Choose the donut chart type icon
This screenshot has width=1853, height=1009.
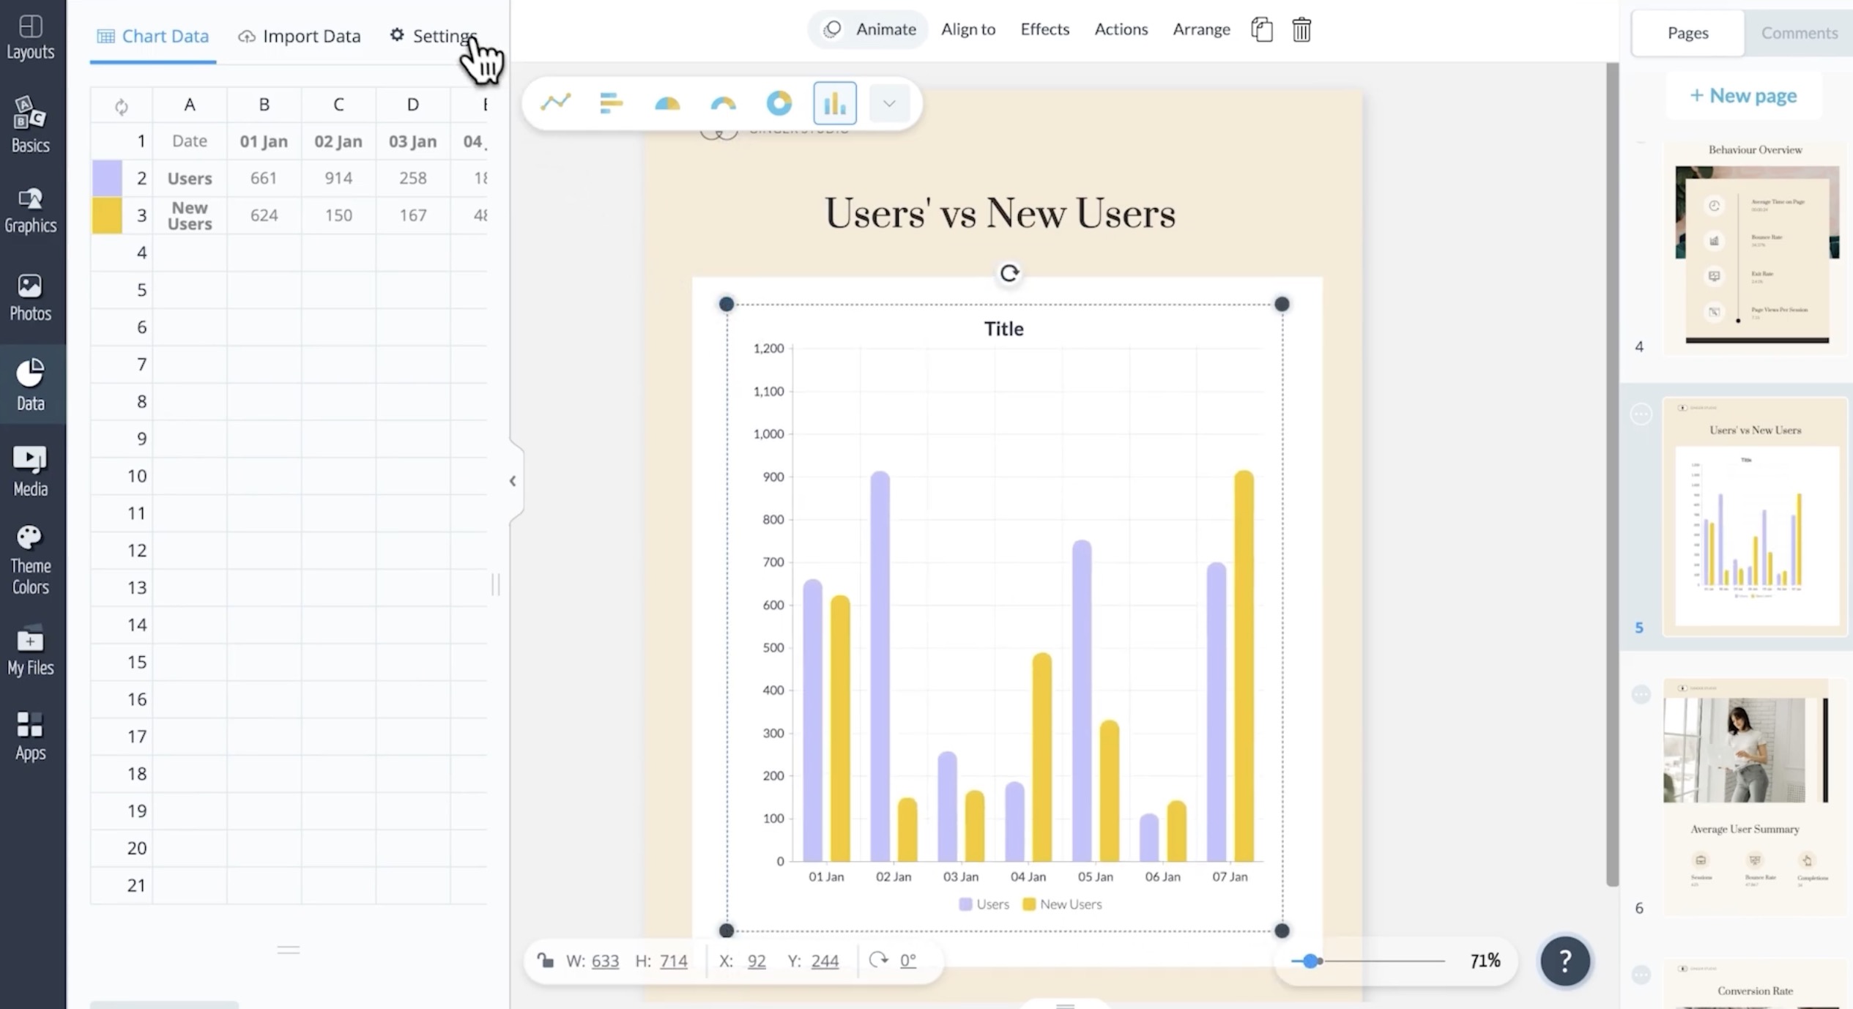(779, 103)
